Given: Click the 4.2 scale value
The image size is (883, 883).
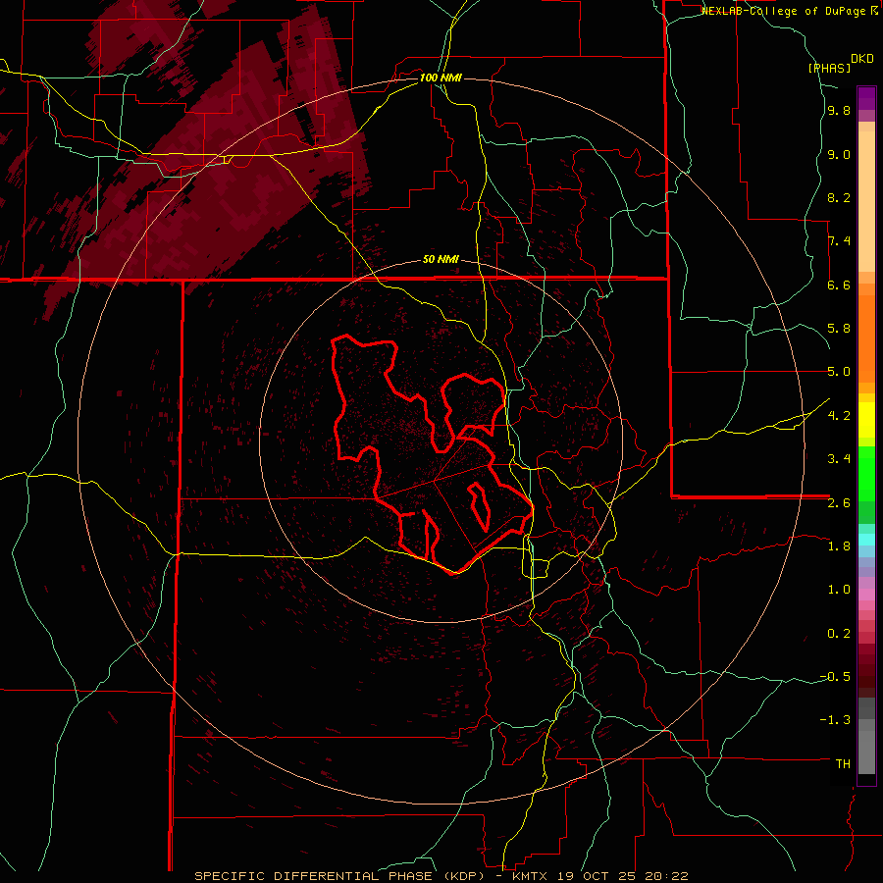Looking at the screenshot, I should click(x=839, y=416).
